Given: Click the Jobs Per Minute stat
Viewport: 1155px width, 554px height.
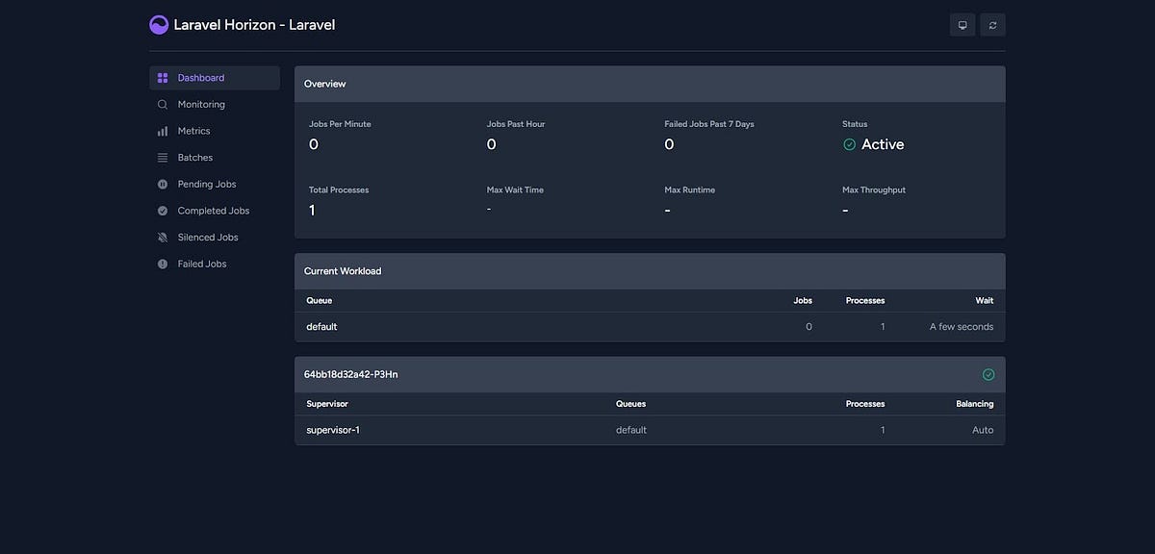Looking at the screenshot, I should [339, 135].
